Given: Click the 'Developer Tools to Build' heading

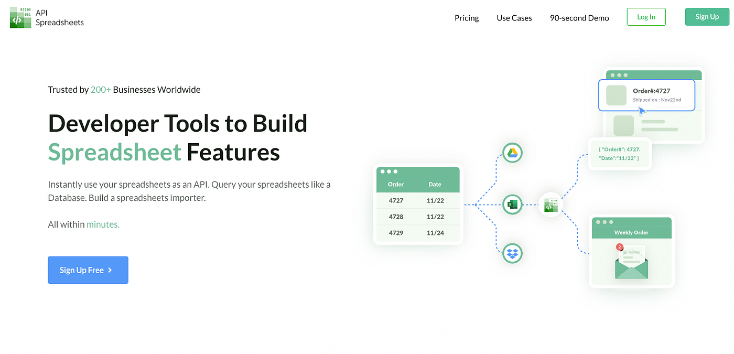Looking at the screenshot, I should click(x=178, y=123).
